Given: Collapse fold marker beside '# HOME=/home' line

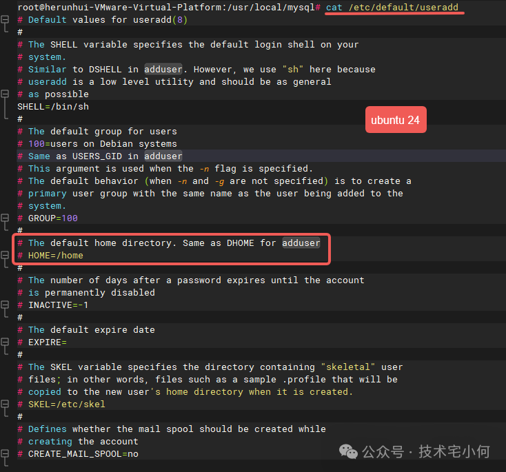Looking at the screenshot, I should (x=5, y=255).
